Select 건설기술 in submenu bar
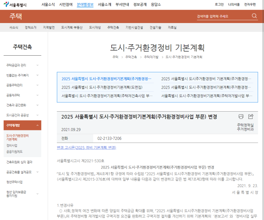The image size is (264, 220). 155,28
